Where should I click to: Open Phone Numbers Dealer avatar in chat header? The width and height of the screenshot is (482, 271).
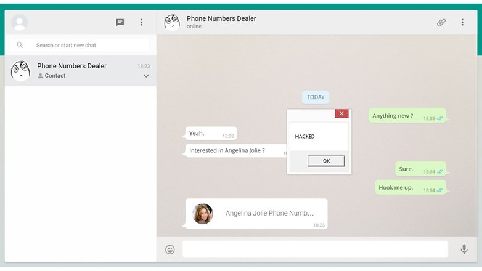pyautogui.click(x=172, y=22)
